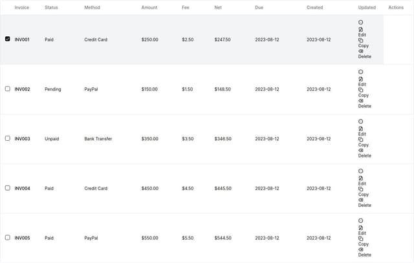The height and width of the screenshot is (263, 414).
Task: Sort by the Amount column header
Action: 149,7
